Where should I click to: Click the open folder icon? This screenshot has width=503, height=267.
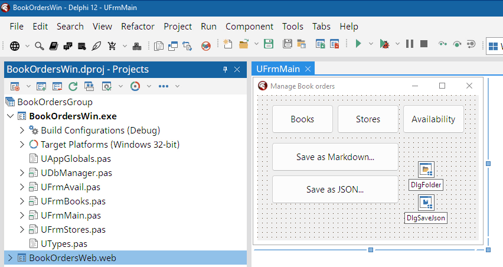244,44
